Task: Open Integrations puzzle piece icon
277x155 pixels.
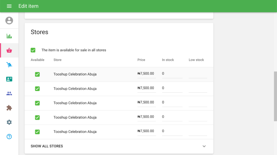Action: (x=9, y=108)
